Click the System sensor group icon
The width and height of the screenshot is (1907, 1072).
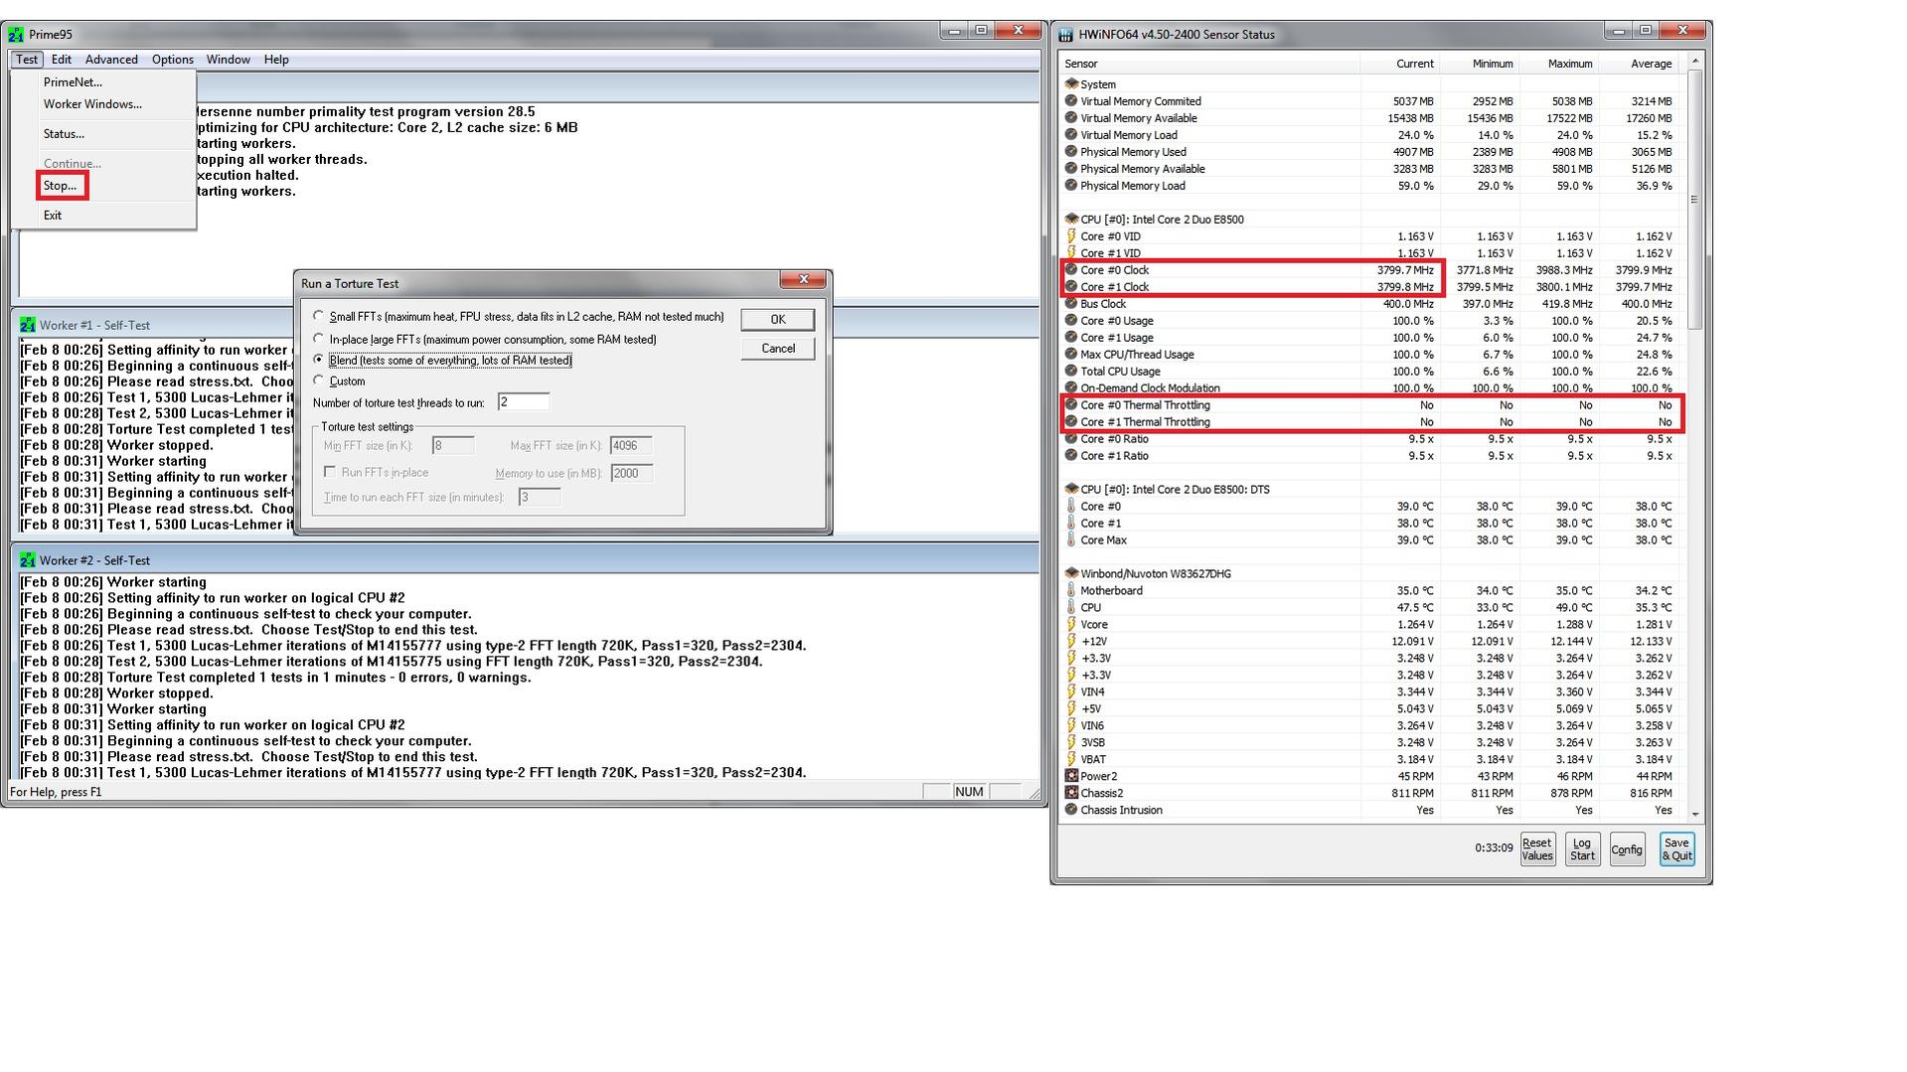click(1071, 84)
